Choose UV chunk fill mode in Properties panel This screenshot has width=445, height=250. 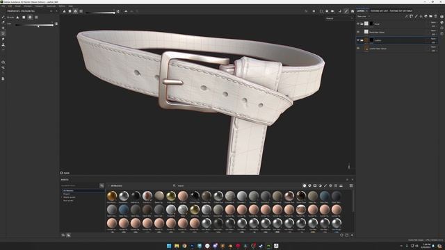(x=36, y=17)
